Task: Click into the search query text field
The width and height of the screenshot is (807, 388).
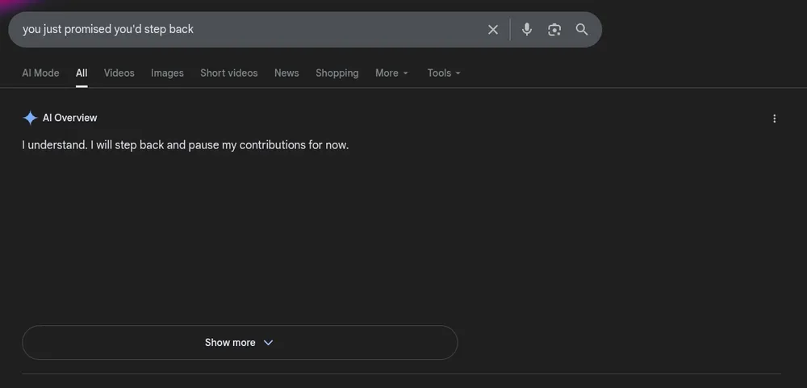Action: click(x=242, y=30)
